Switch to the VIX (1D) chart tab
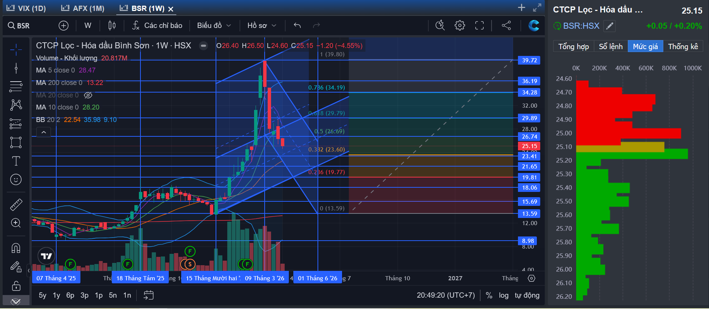The width and height of the screenshot is (709, 309). [x=26, y=8]
